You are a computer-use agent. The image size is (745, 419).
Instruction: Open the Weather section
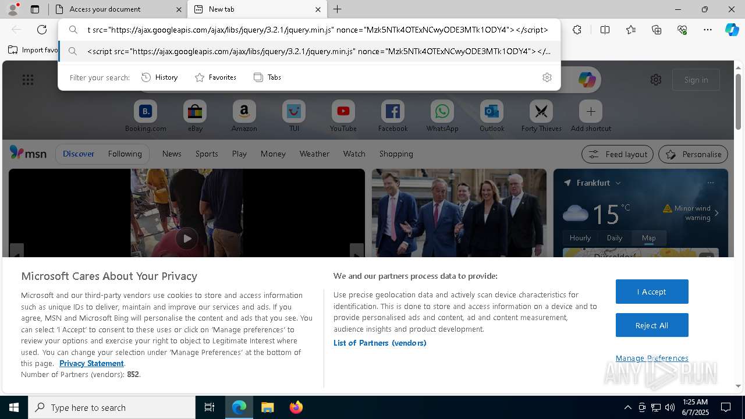314,154
